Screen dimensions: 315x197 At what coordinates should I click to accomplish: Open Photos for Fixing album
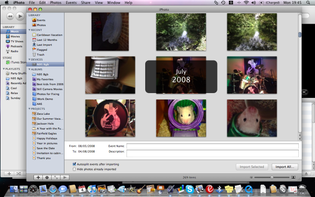tap(48, 94)
